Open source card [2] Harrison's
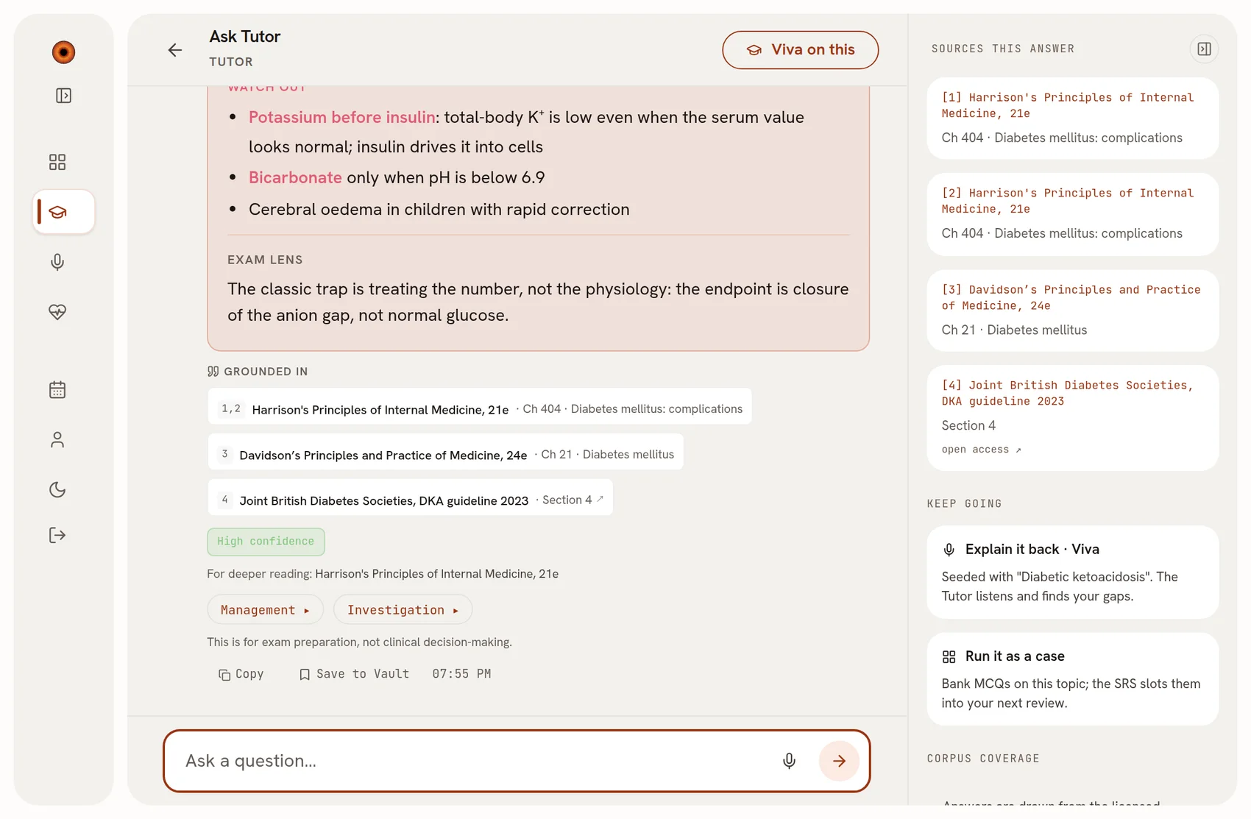Screen dimensions: 1251x819 coord(1072,214)
